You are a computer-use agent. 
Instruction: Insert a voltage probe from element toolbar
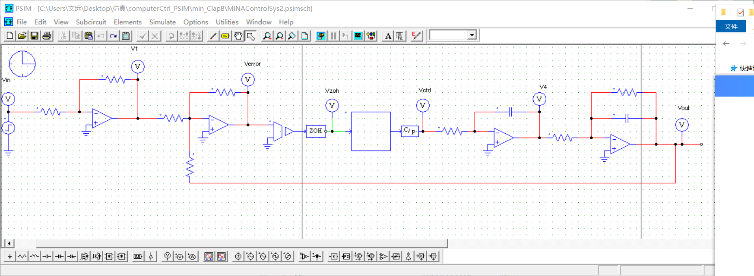pyautogui.click(x=168, y=257)
